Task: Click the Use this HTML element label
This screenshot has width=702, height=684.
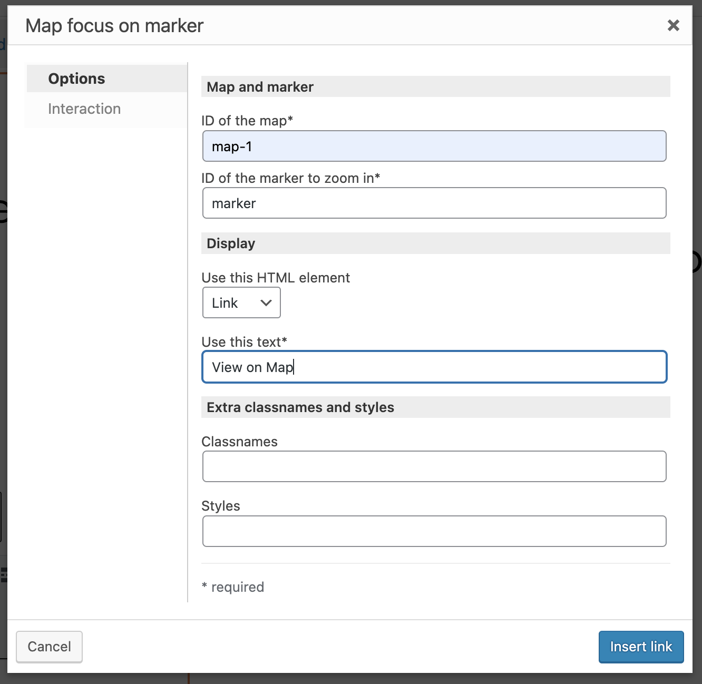Action: click(276, 277)
